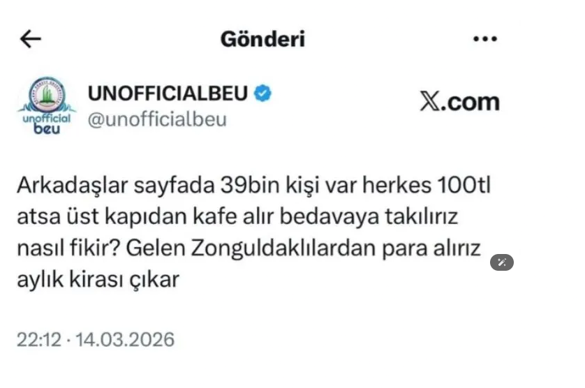Click the last line "aylık kirası çıkar"

pyautogui.click(x=98, y=280)
